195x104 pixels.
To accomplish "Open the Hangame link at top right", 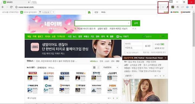I will pyautogui.click(x=186, y=12).
